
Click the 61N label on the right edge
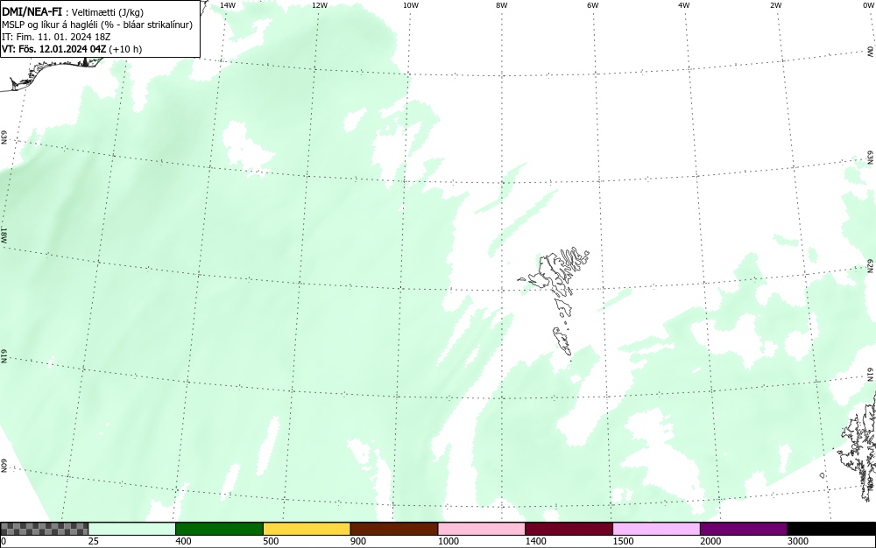pyautogui.click(x=871, y=375)
